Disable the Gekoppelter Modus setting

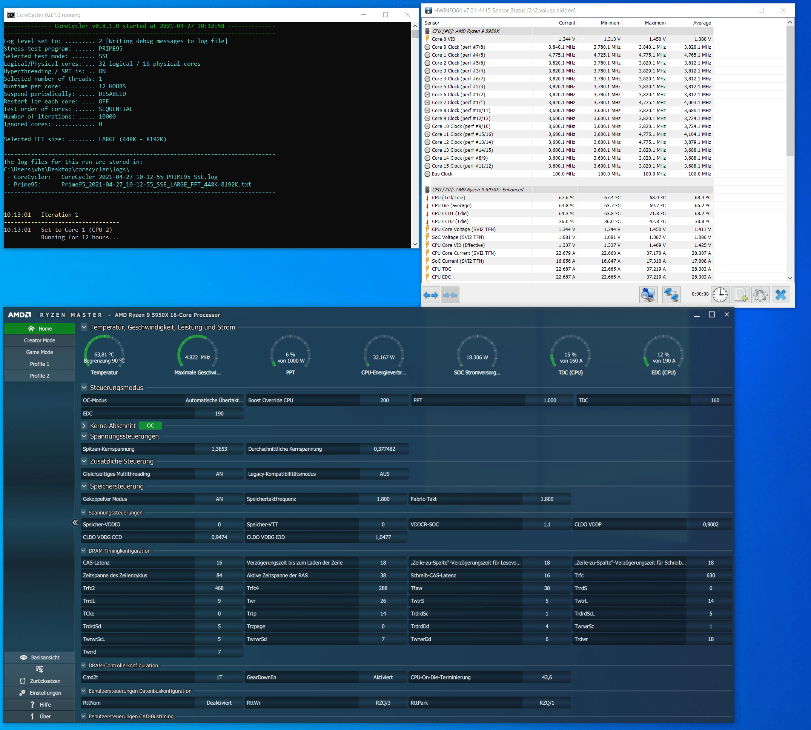pos(219,499)
